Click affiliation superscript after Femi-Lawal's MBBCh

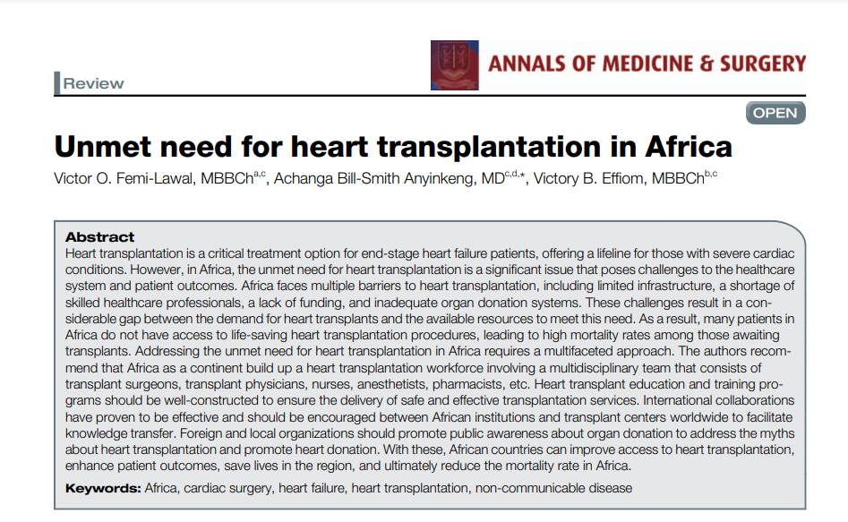[x=260, y=175]
